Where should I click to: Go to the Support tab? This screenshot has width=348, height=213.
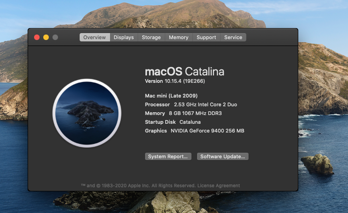pos(206,37)
